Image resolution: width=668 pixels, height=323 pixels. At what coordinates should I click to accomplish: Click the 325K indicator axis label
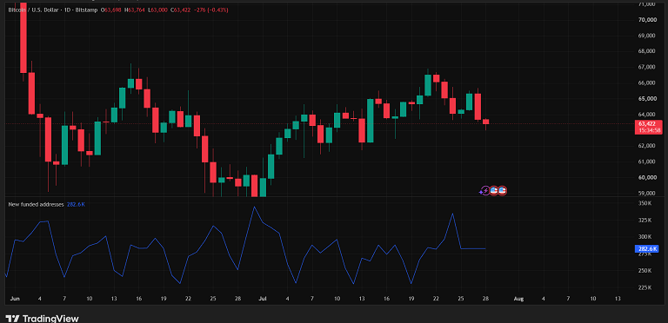point(646,221)
